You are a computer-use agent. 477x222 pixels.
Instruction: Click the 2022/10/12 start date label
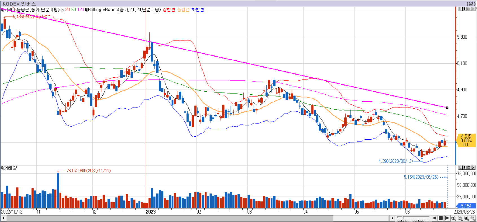pos(12,212)
